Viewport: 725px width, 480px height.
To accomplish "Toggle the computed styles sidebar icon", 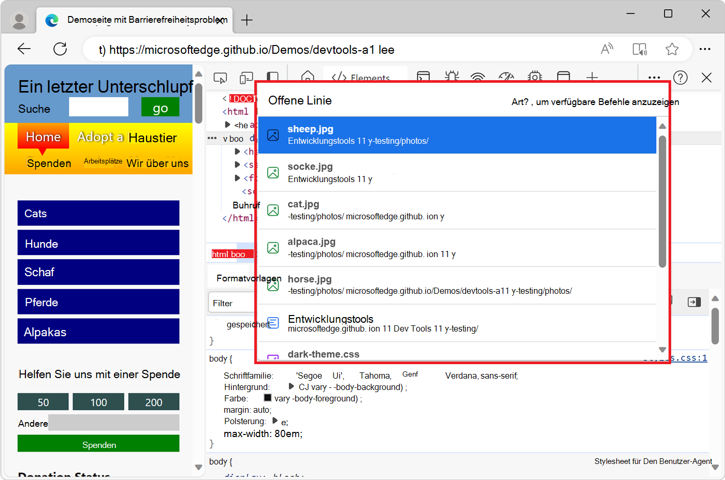I will 694,302.
